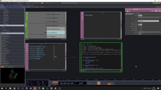Image resolution: width=161 pixels, height=90 pixels.
Task: Click the language palette icon in parameter header
Action: [x=156, y=11]
